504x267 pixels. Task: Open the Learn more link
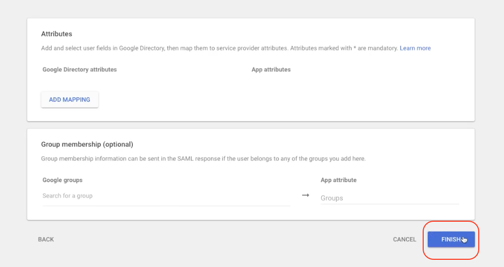point(415,48)
